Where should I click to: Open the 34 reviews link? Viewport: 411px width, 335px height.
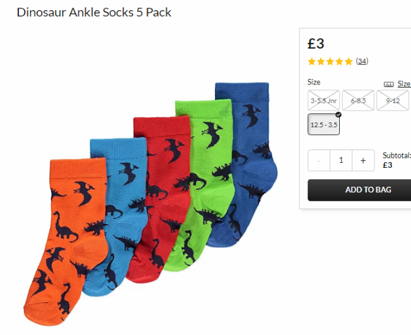362,61
